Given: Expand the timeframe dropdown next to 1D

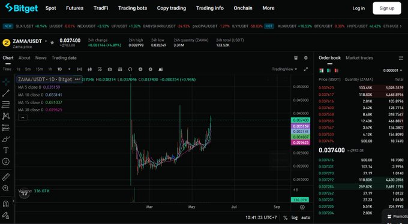Looking at the screenshot, I should click(69, 69).
